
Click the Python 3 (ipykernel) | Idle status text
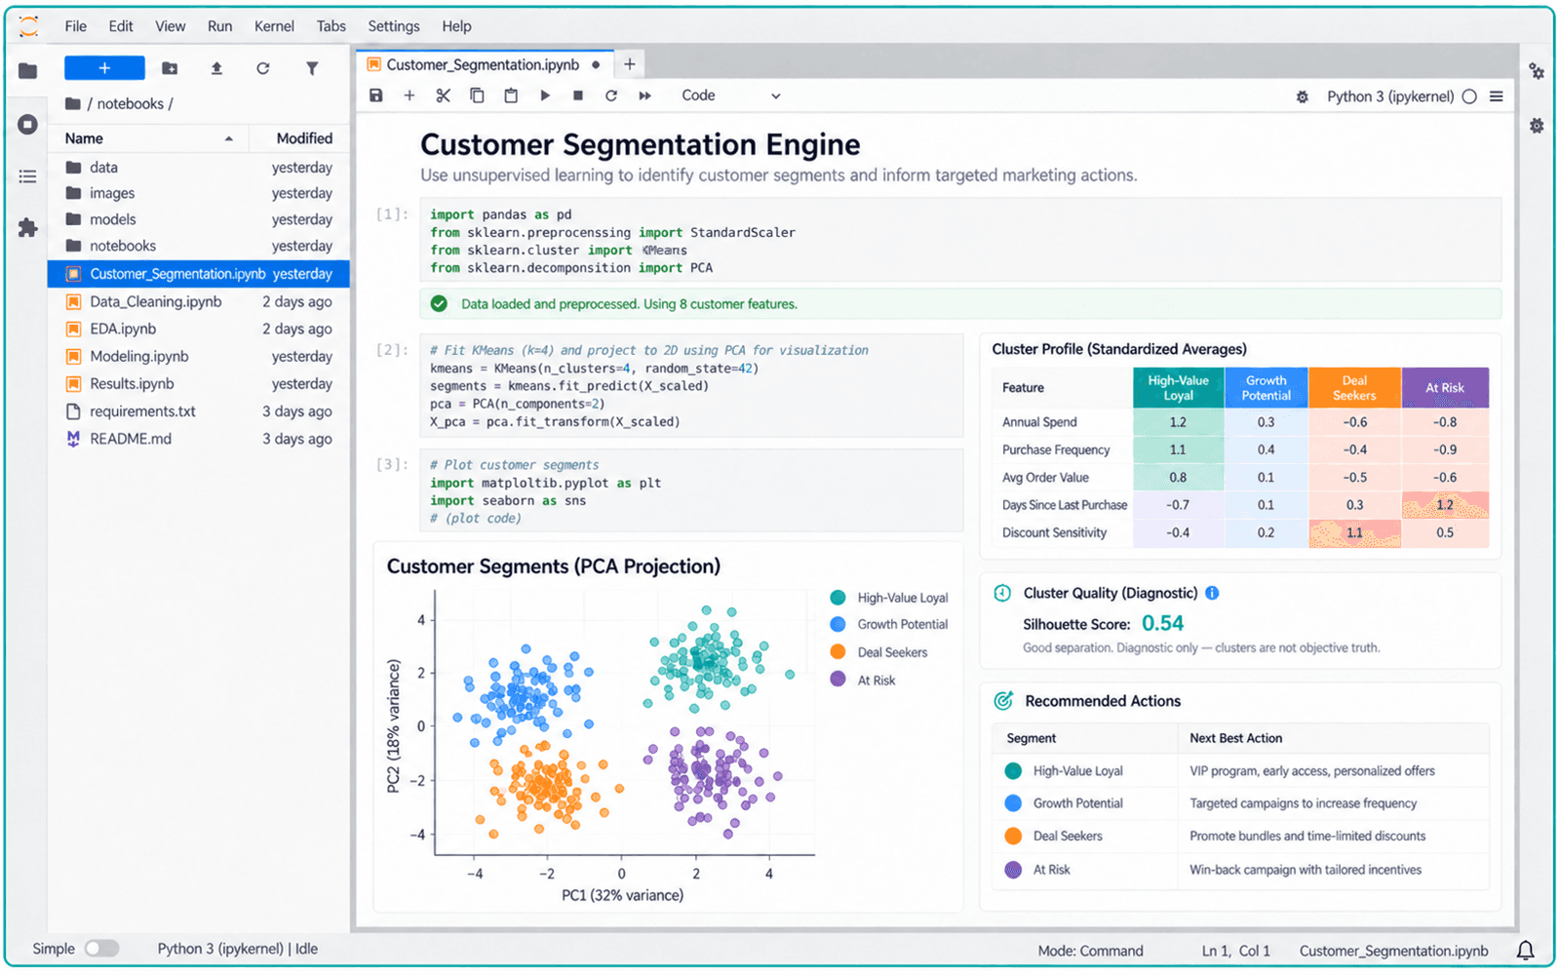(238, 949)
